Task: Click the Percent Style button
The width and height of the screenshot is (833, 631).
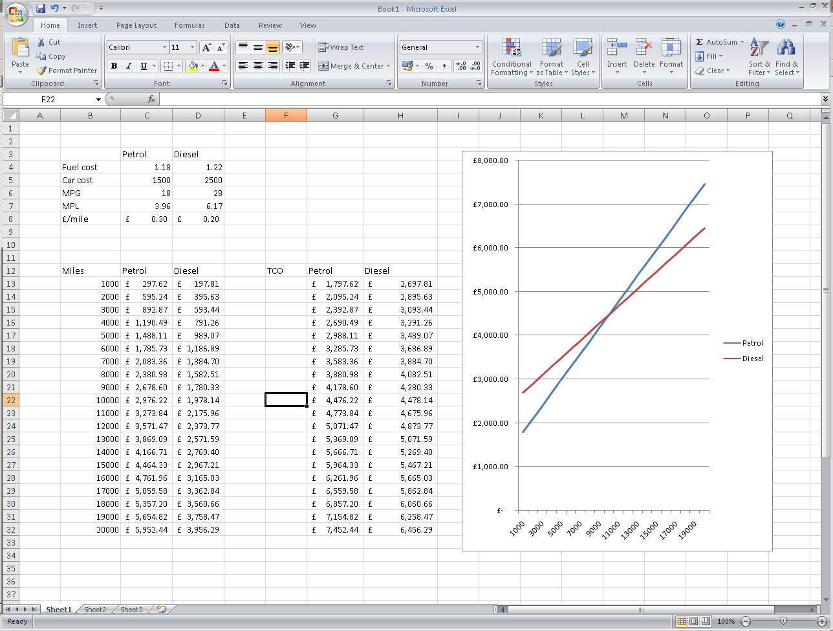Action: [429, 66]
